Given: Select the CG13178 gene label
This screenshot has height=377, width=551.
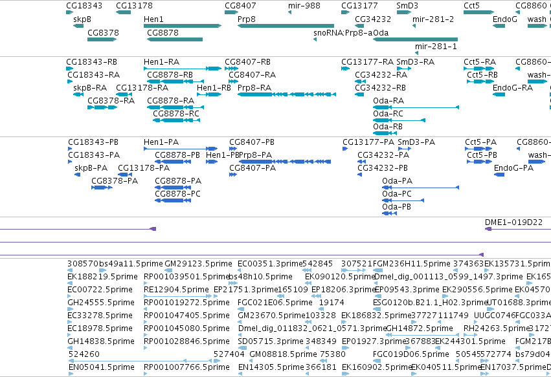Looking at the screenshot, I should 134,6.
